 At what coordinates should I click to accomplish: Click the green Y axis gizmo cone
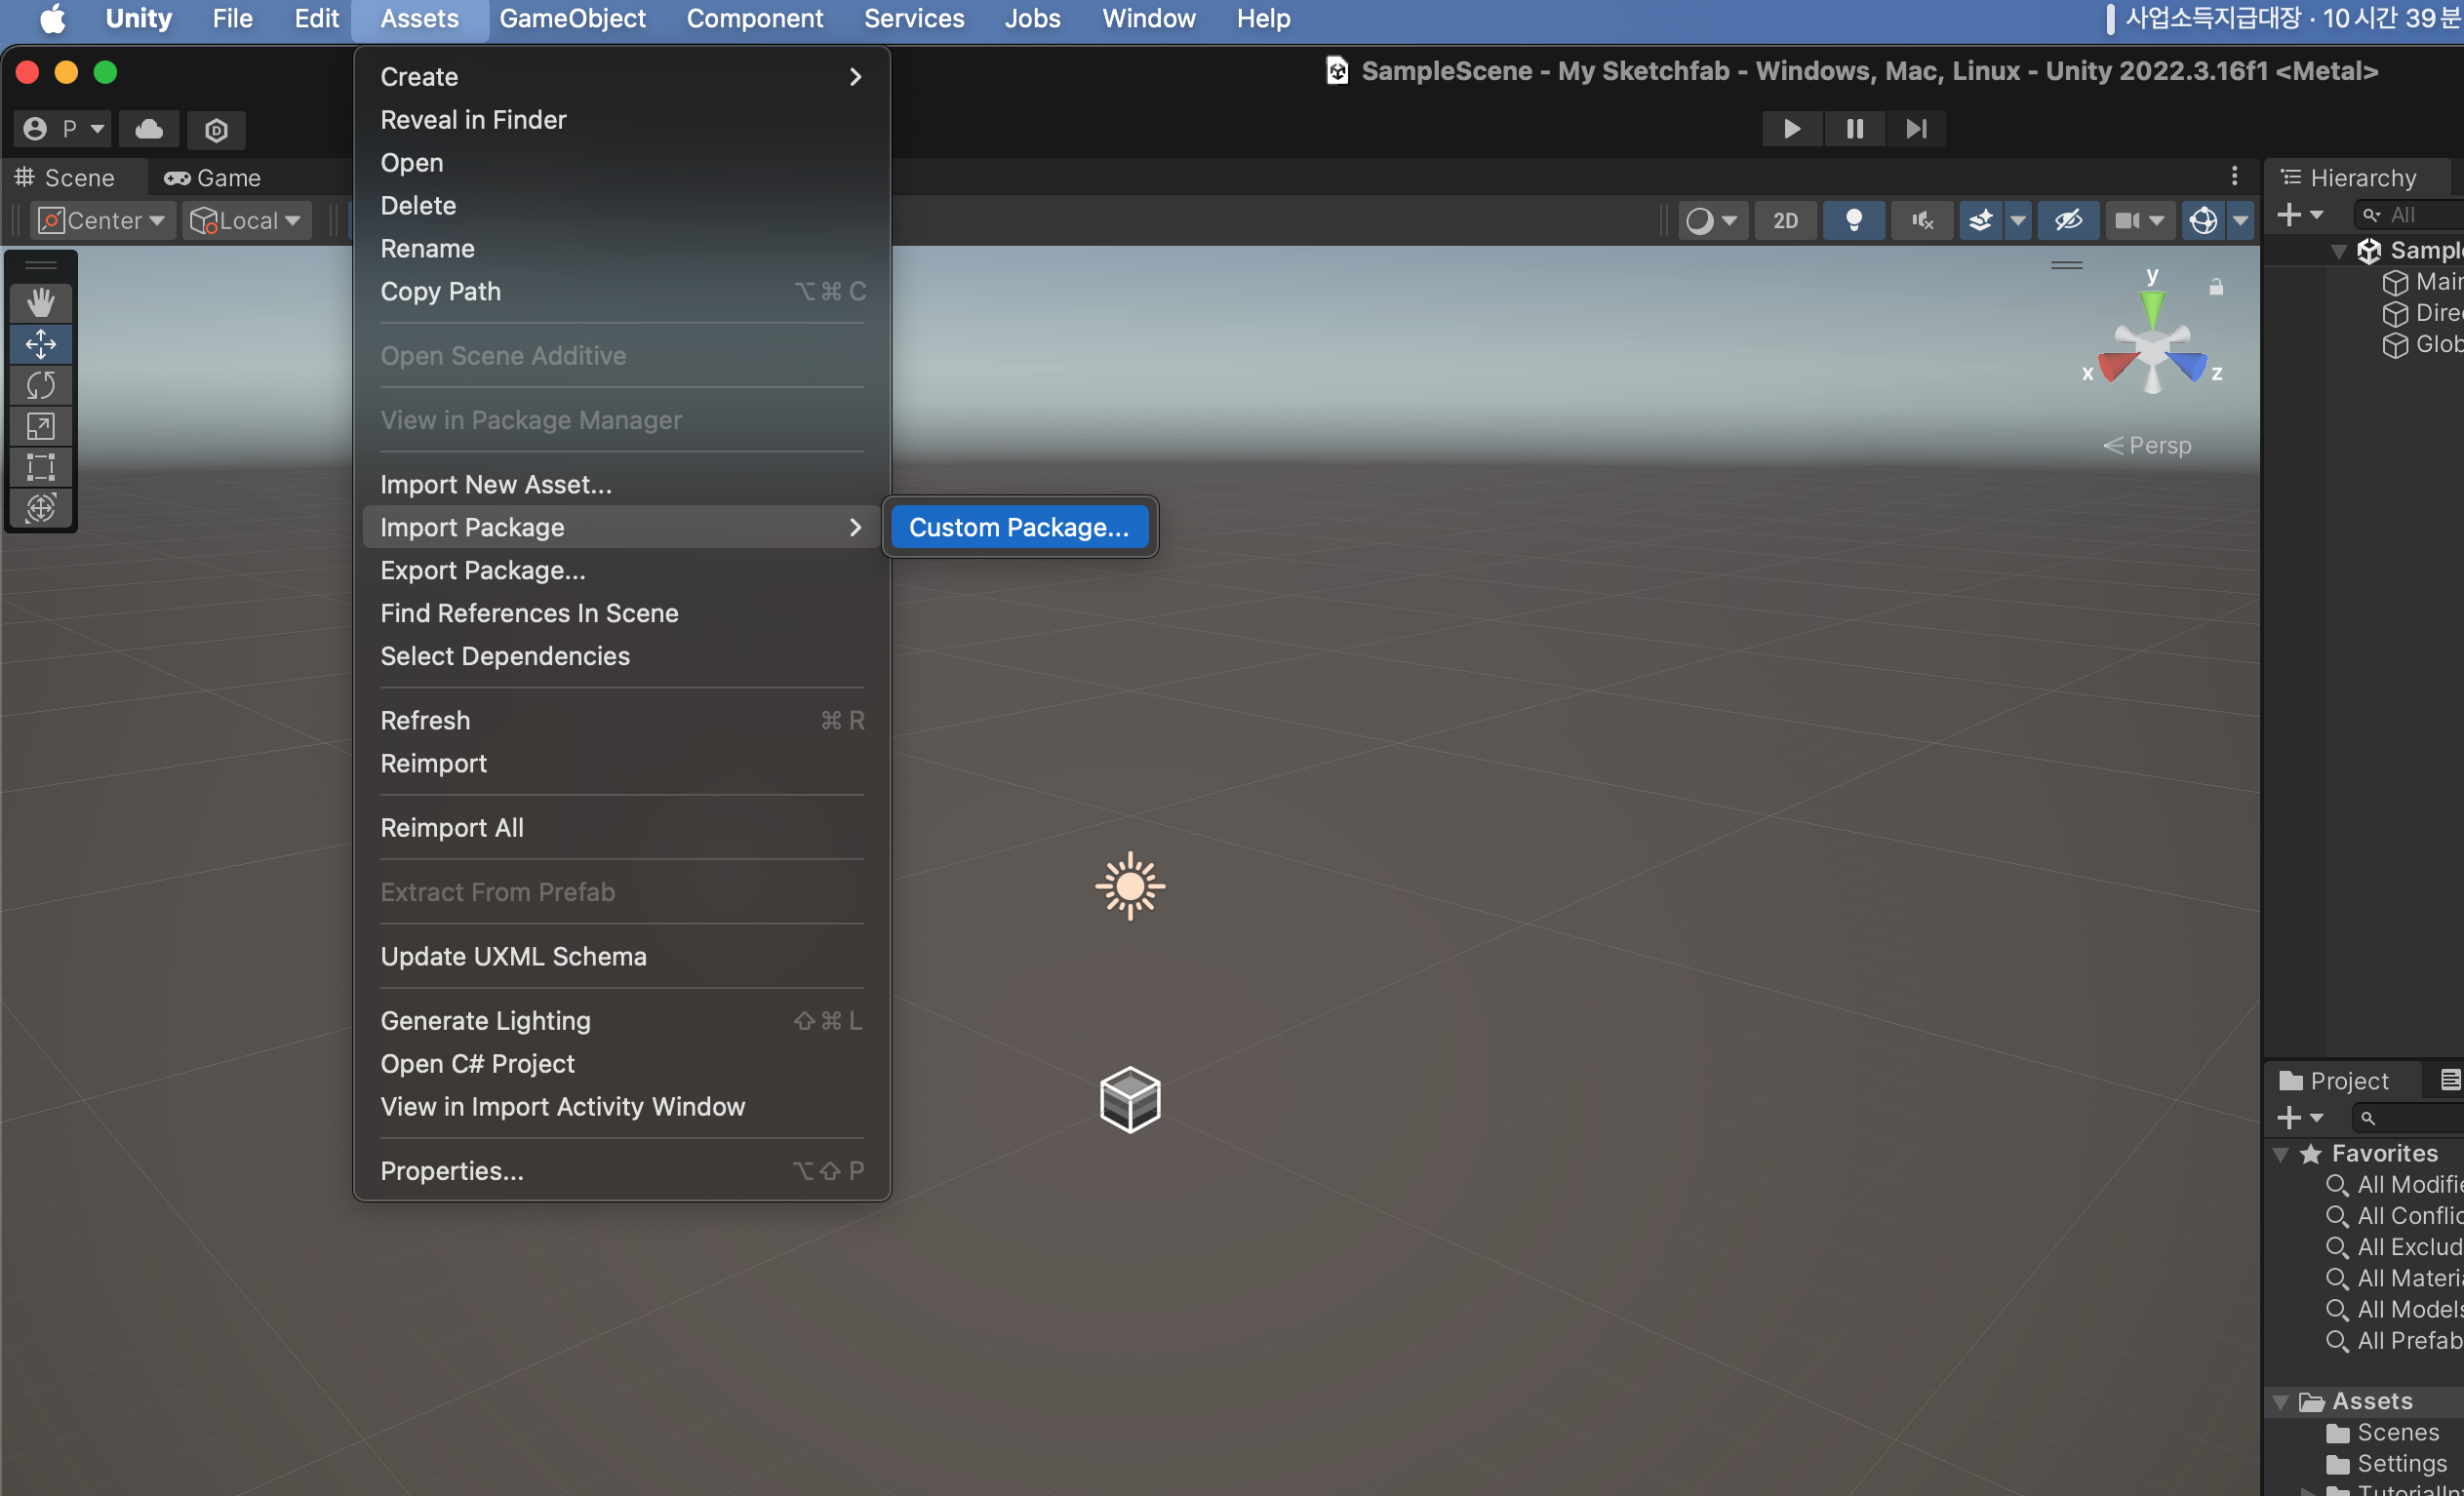click(x=2152, y=305)
